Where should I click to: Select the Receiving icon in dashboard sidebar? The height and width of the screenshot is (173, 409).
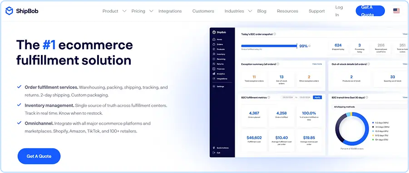pos(214,59)
